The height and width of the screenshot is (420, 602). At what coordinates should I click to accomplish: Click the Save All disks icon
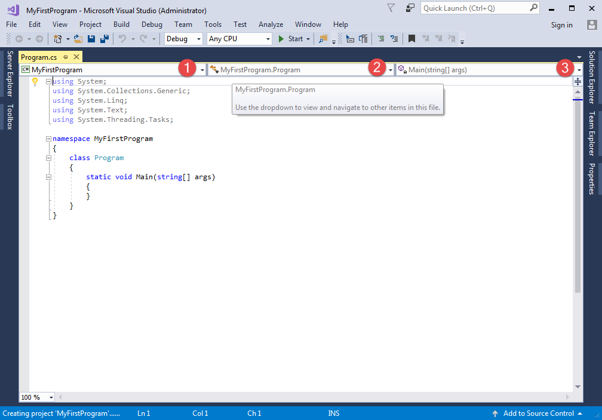[x=105, y=39]
